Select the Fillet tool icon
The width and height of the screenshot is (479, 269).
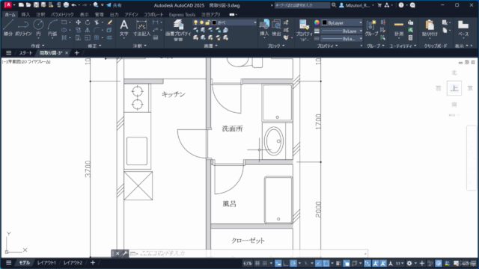point(97,30)
